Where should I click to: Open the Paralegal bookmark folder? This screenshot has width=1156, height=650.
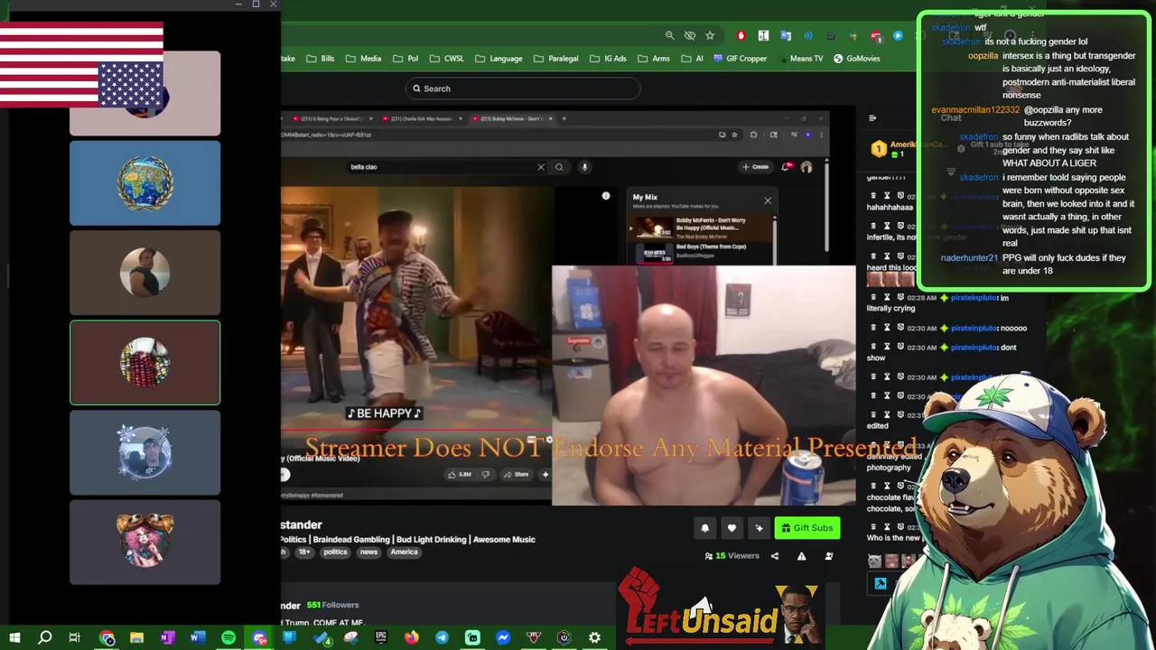click(556, 59)
